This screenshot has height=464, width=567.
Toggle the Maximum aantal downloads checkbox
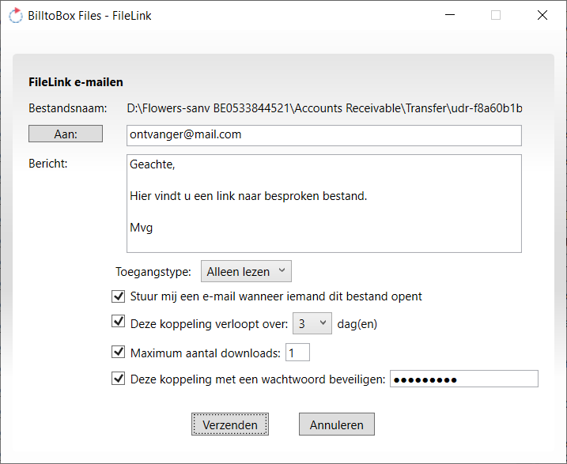(x=119, y=352)
